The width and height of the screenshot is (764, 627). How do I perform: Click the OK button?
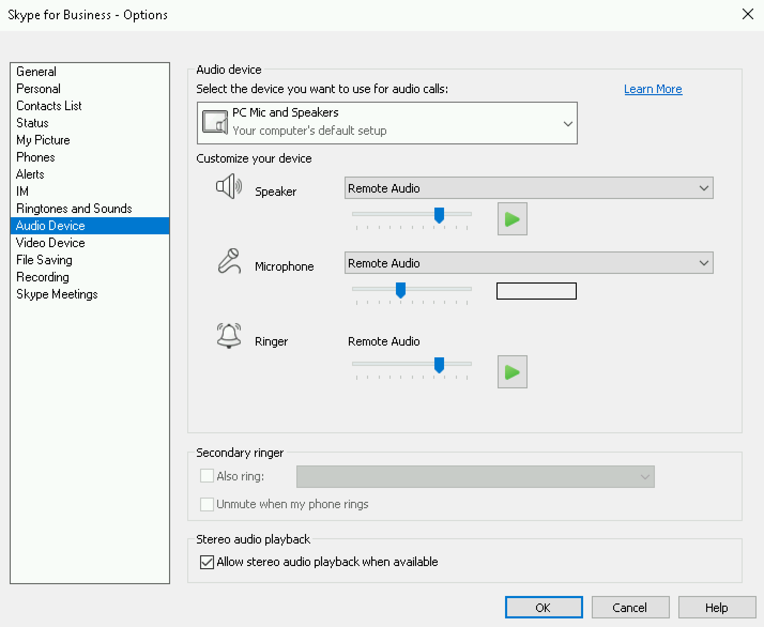[543, 607]
